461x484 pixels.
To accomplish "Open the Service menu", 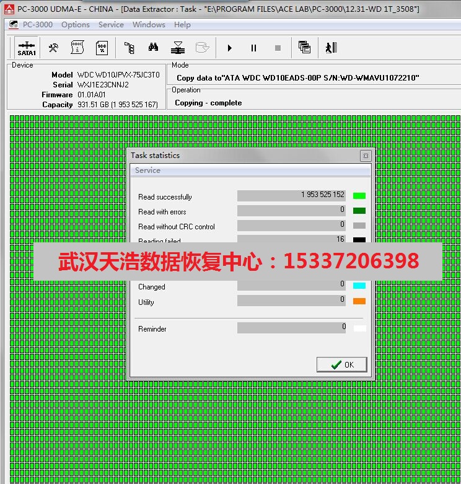I will click(x=111, y=25).
